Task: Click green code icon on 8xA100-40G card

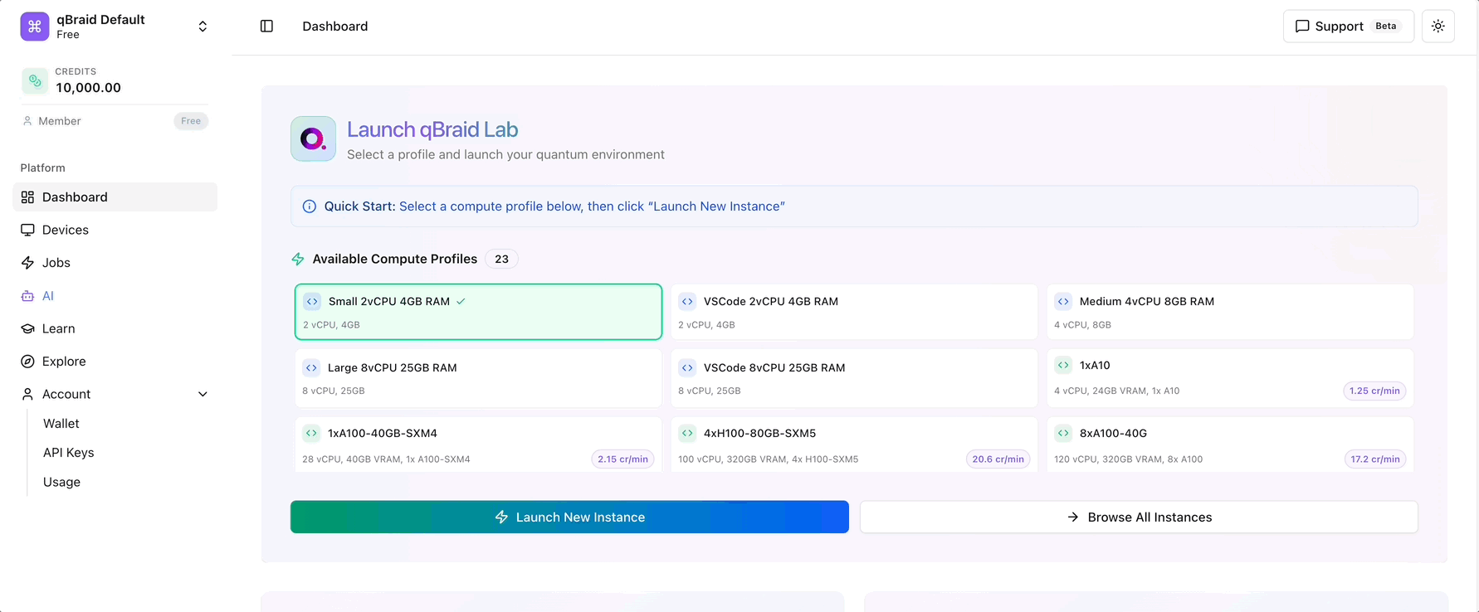Action: 1063,433
